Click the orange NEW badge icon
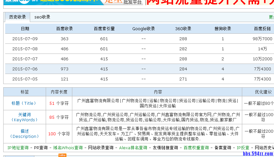This screenshot has width=274, height=157. pos(62,155)
